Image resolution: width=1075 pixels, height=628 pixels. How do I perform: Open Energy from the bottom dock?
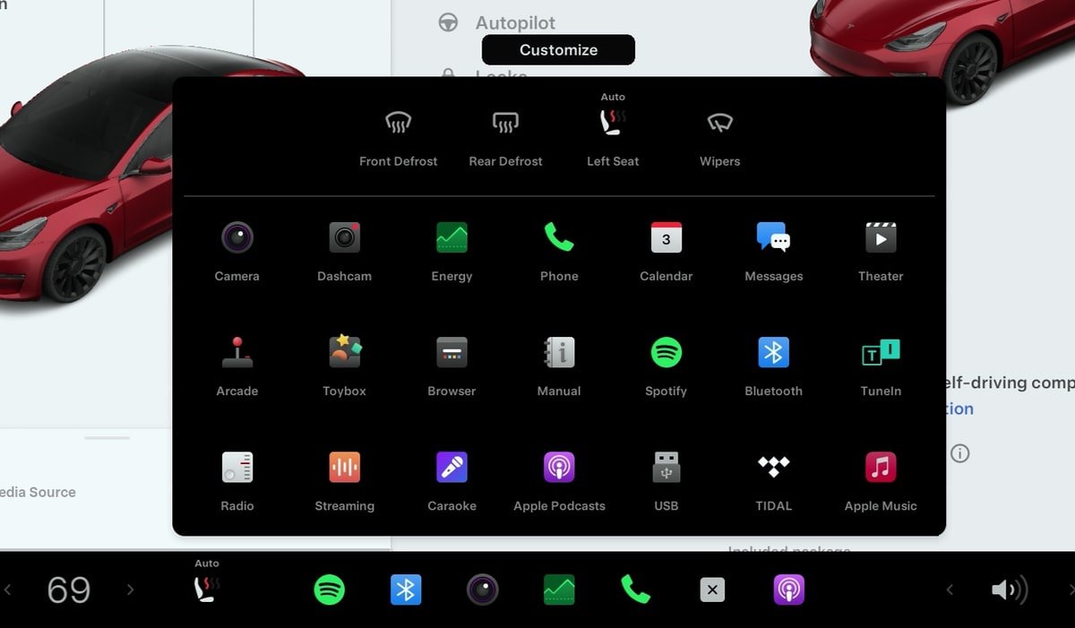tap(559, 589)
